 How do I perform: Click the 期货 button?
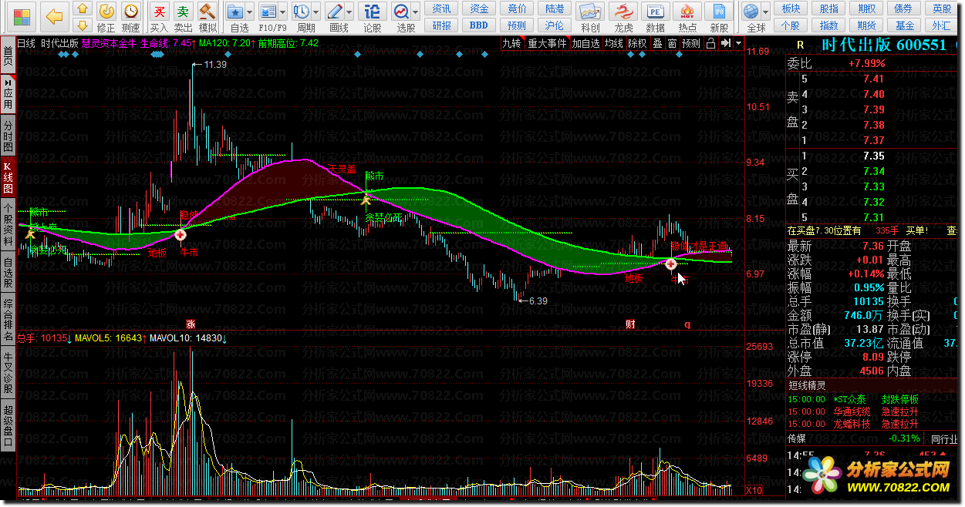pos(866,25)
